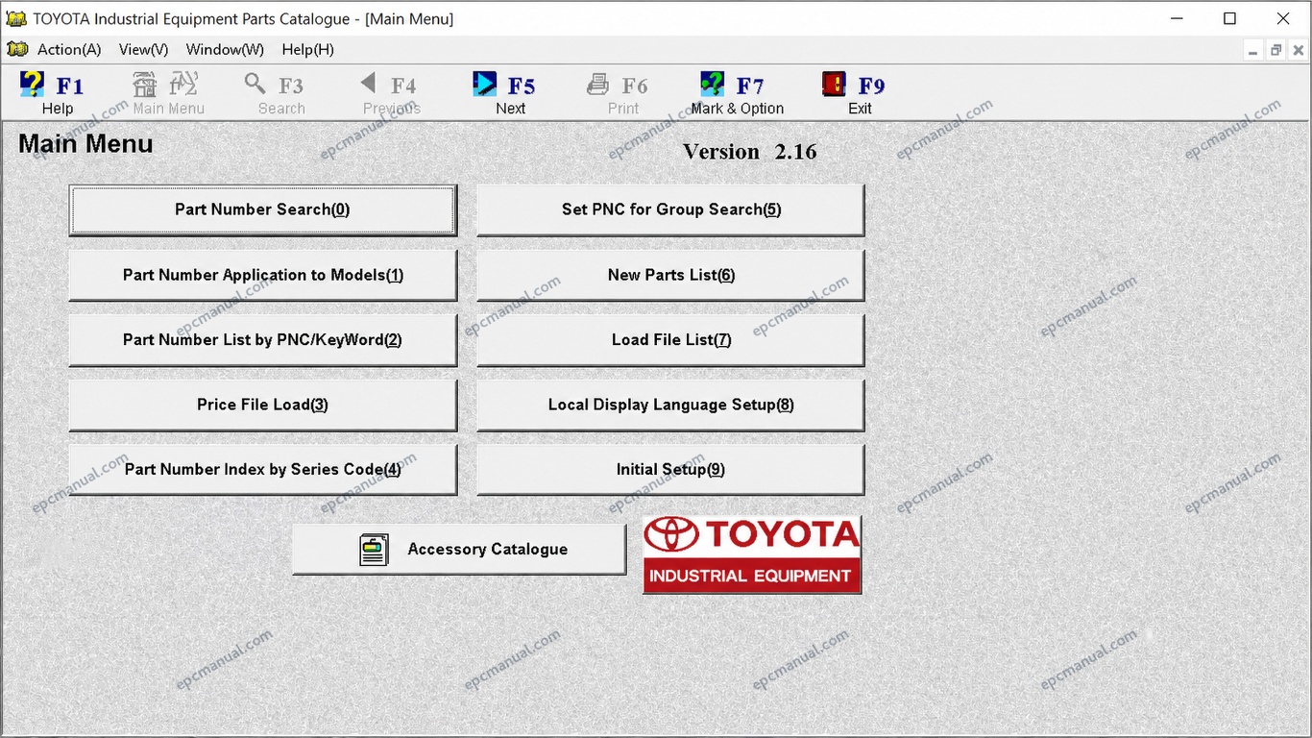Open the View(V) menu
Image resolution: width=1312 pixels, height=738 pixels.
pyautogui.click(x=144, y=49)
